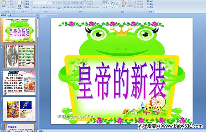The image size is (206, 132).
Task: Pick the oval shape in the shapes gallery
Action: pyautogui.click(x=117, y=2)
